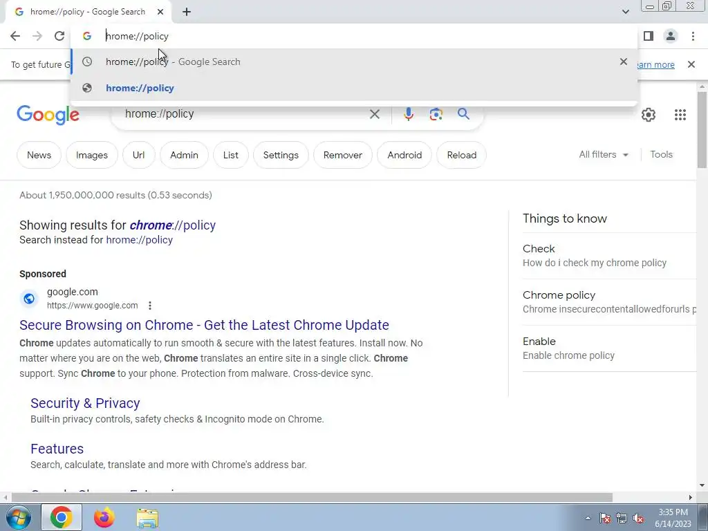Select the bold hrome://policy URL suggestion
The height and width of the screenshot is (531, 708).
click(x=354, y=88)
